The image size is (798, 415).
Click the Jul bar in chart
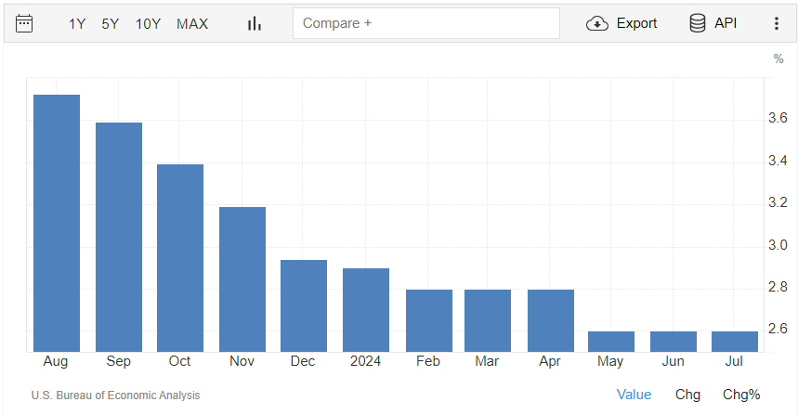coord(735,342)
